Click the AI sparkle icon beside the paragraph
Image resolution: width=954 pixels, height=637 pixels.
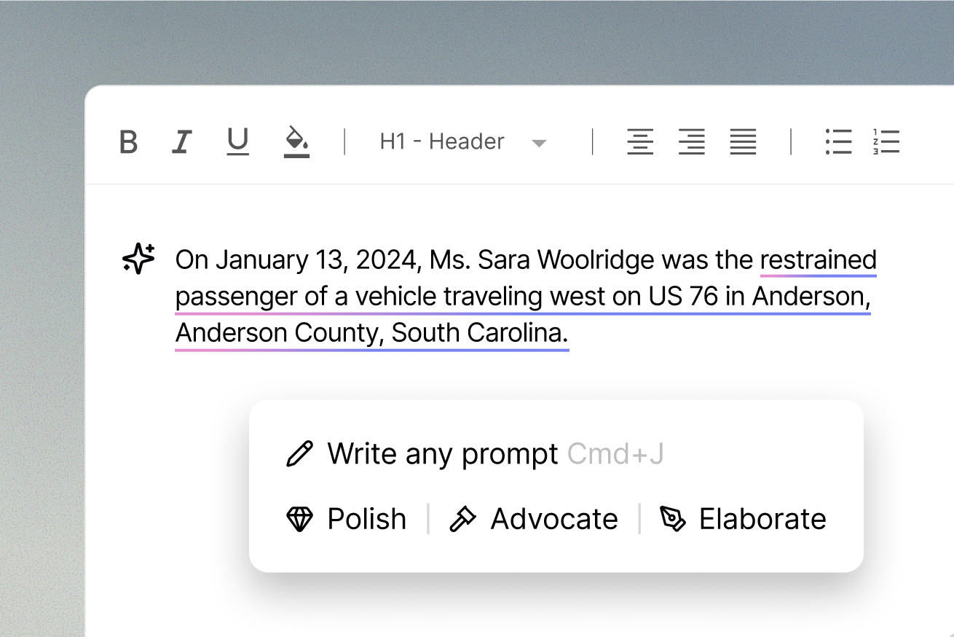pyautogui.click(x=138, y=259)
